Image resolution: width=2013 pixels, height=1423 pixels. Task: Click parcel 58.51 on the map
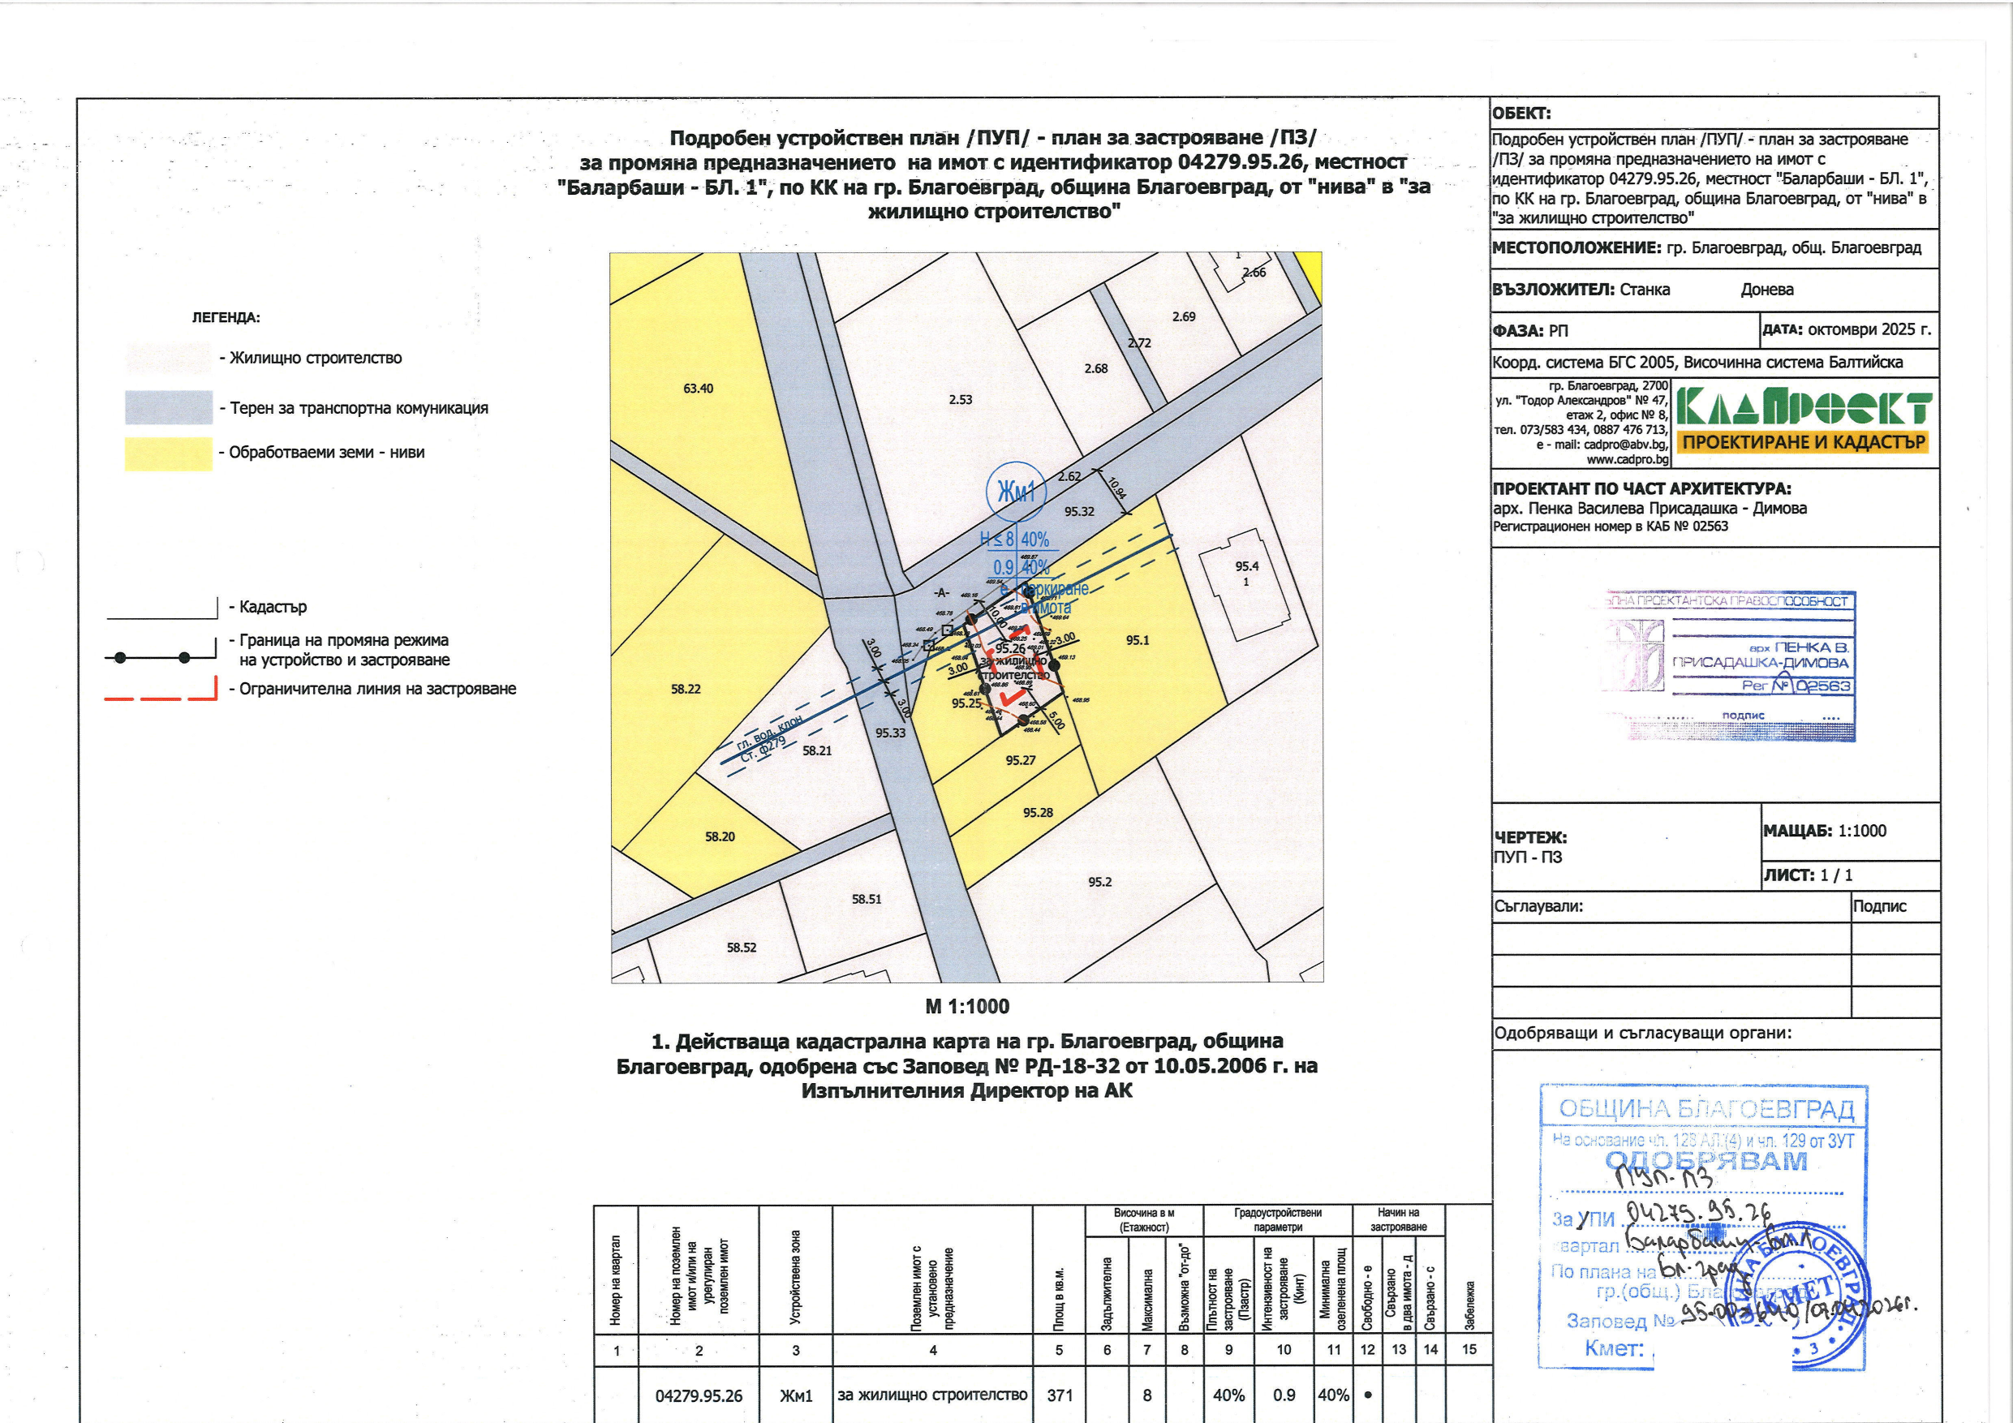[x=867, y=899]
